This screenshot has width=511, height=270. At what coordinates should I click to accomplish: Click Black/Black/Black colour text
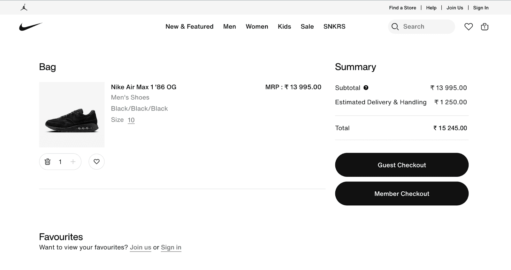pos(139,109)
